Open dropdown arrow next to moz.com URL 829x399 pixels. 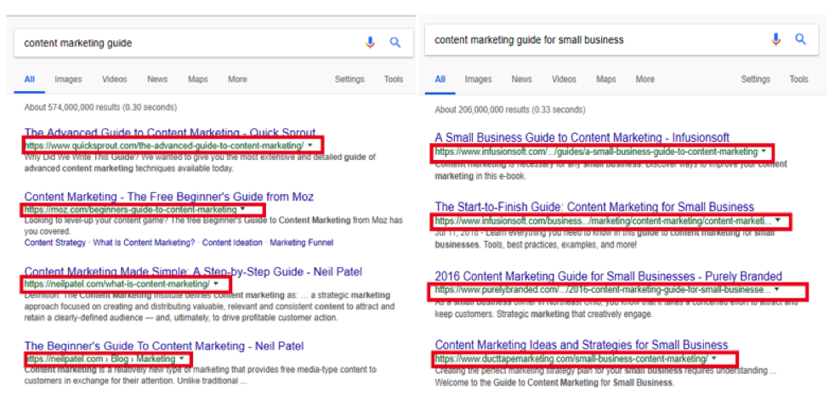point(243,209)
